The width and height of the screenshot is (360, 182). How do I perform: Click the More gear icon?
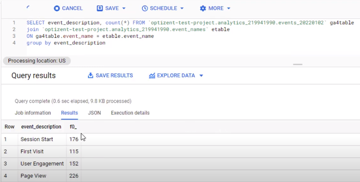[203, 8]
